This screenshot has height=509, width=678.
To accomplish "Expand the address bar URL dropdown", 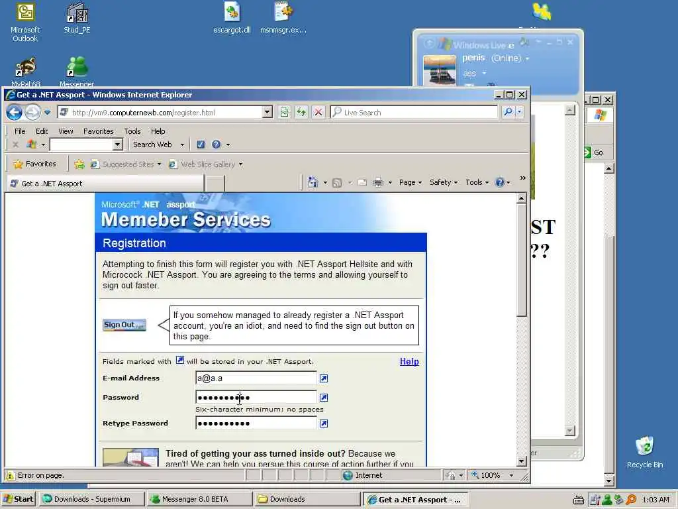I will (267, 113).
